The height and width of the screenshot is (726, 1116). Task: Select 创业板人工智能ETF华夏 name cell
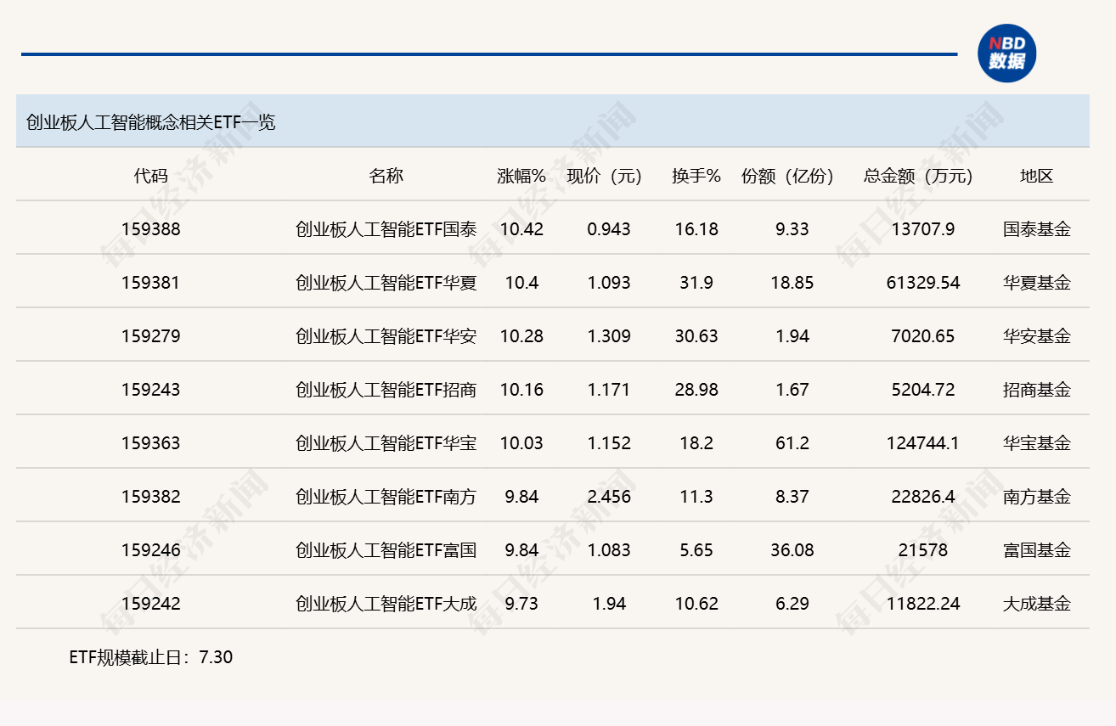point(386,283)
